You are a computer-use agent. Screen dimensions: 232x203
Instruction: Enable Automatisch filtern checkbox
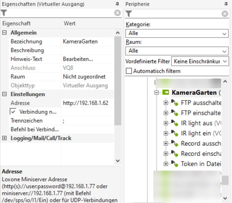click(129, 71)
